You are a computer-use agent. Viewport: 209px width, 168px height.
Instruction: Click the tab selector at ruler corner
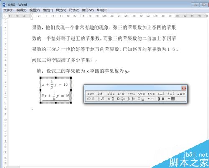click(x=5, y=16)
